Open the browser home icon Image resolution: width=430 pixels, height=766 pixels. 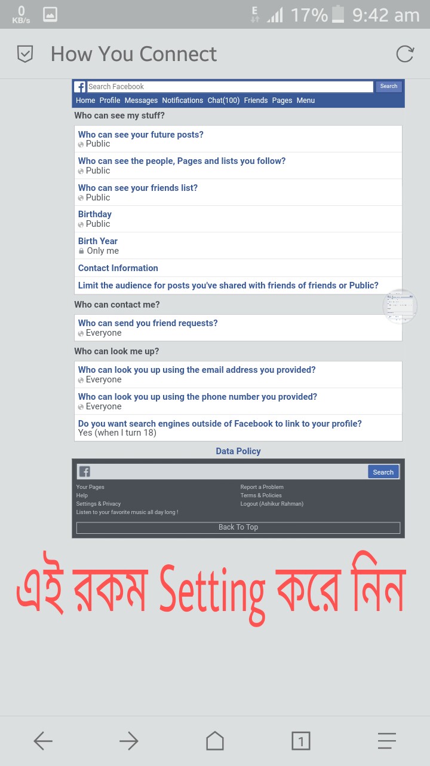coord(215,741)
